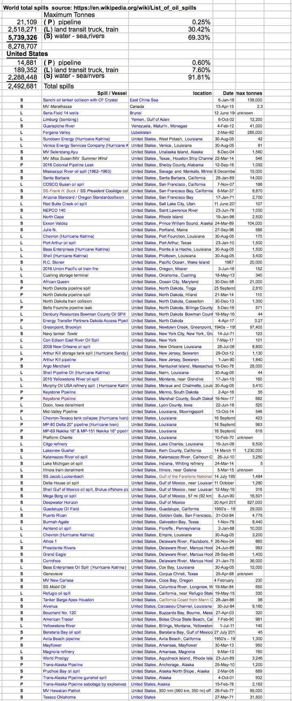The width and height of the screenshot is (292, 701).
Task: Open the Tanker Barge Apex Houston link
Action: coord(69,600)
